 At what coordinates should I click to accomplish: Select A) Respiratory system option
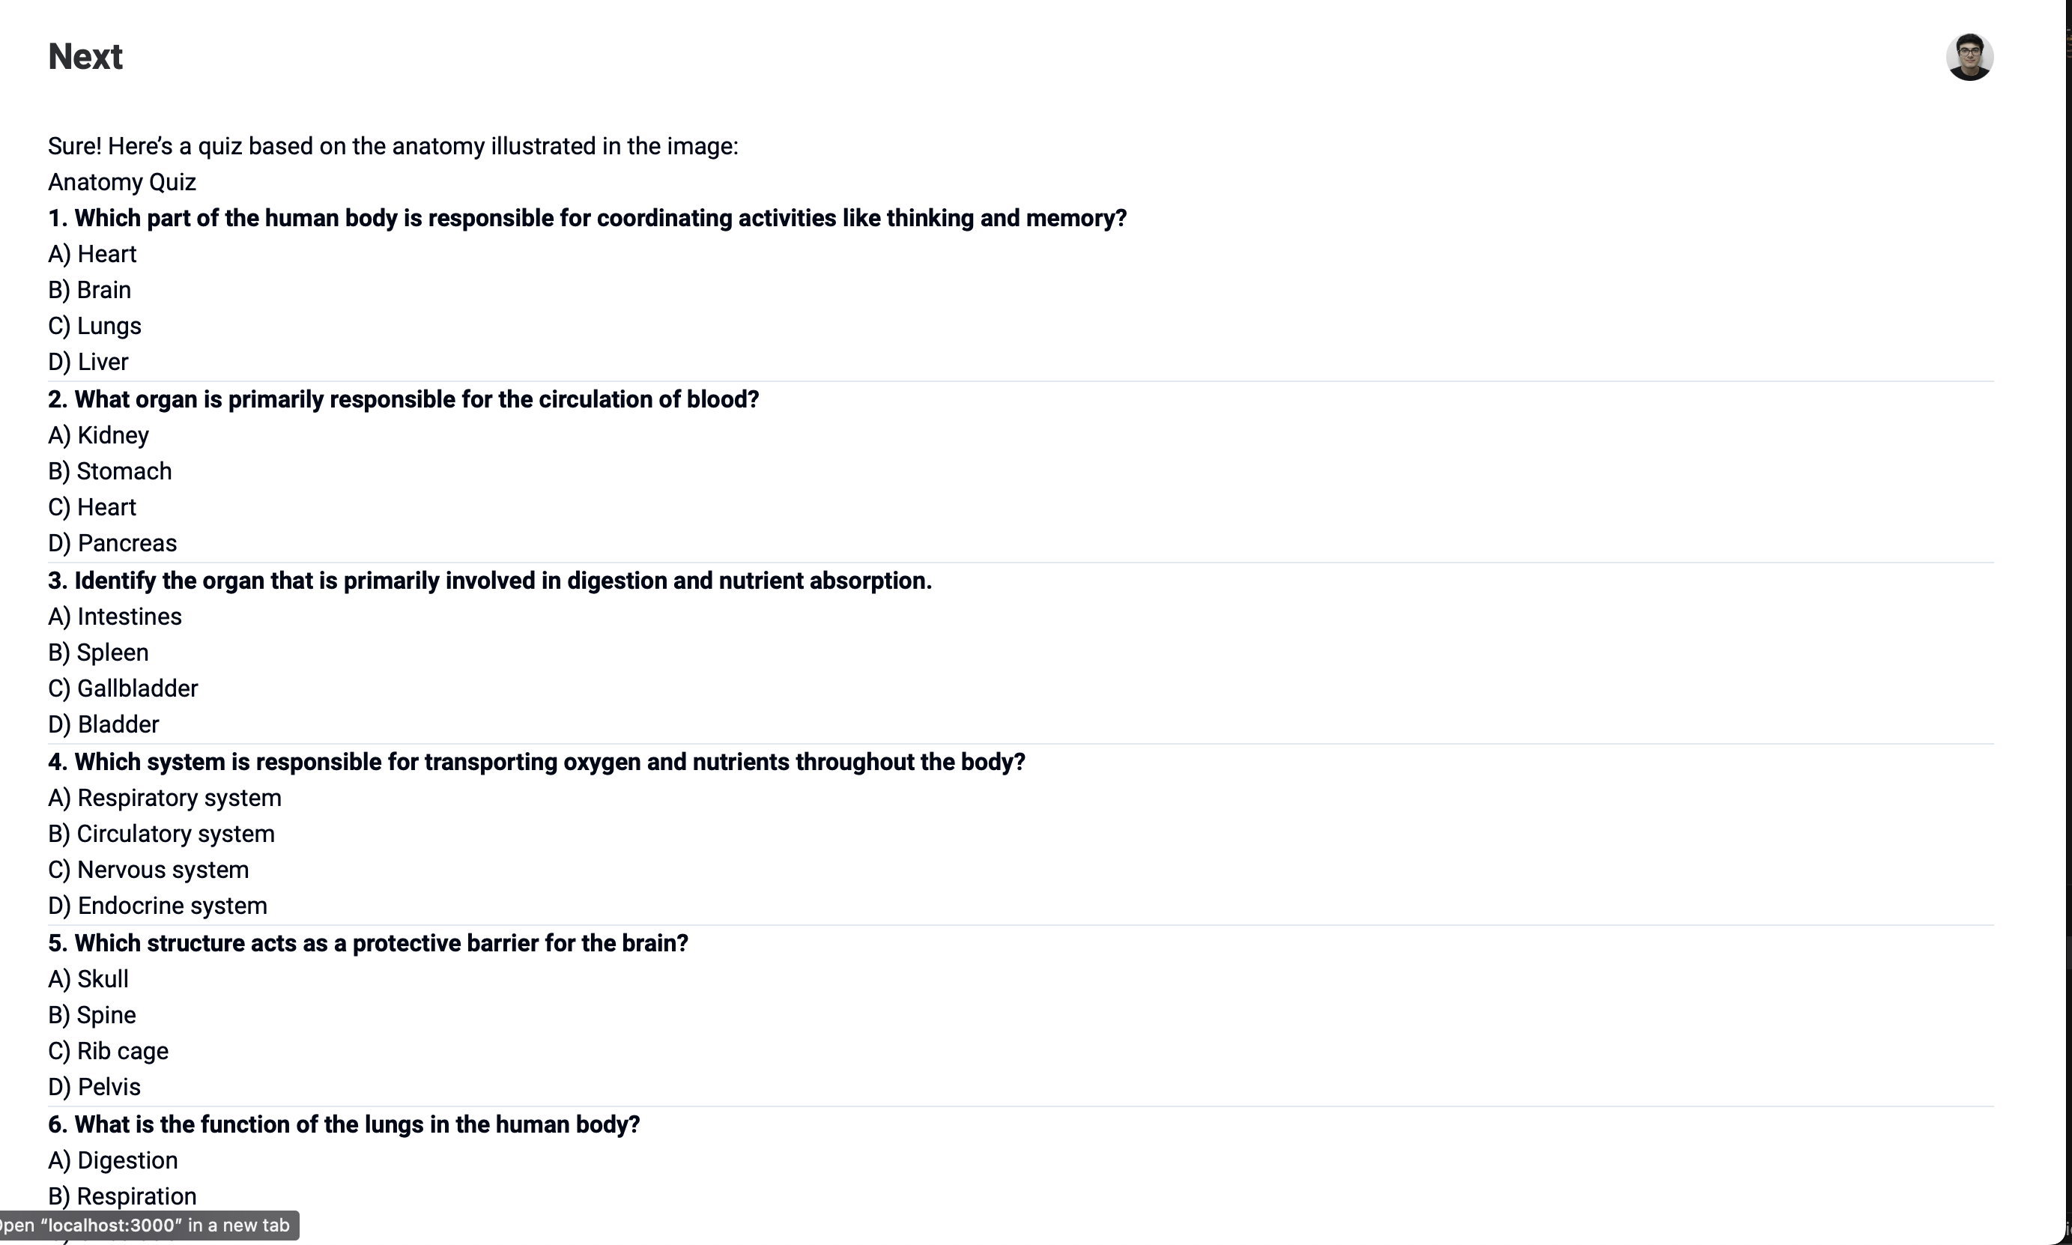[x=164, y=798]
